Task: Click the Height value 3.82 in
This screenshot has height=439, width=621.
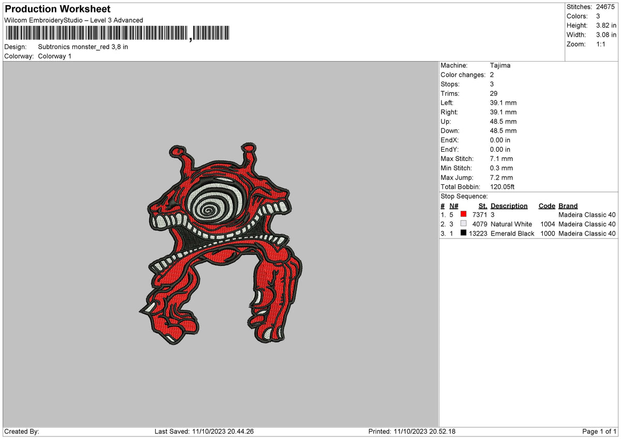Action: [x=607, y=25]
